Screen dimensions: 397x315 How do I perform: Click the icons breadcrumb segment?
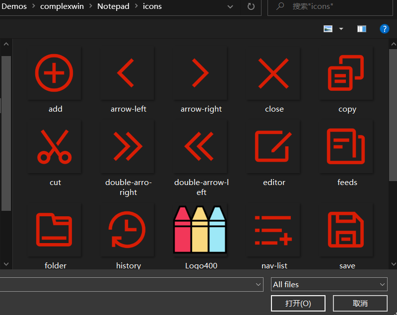[x=152, y=6]
